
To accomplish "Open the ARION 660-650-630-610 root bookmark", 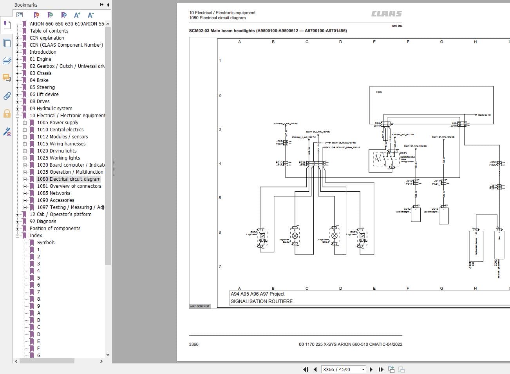I will tap(67, 24).
